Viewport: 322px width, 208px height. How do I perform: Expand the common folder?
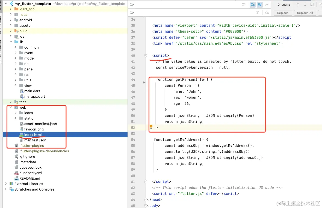point(16,47)
